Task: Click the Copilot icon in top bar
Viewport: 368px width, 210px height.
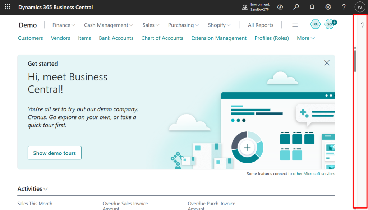Action: [x=281, y=7]
